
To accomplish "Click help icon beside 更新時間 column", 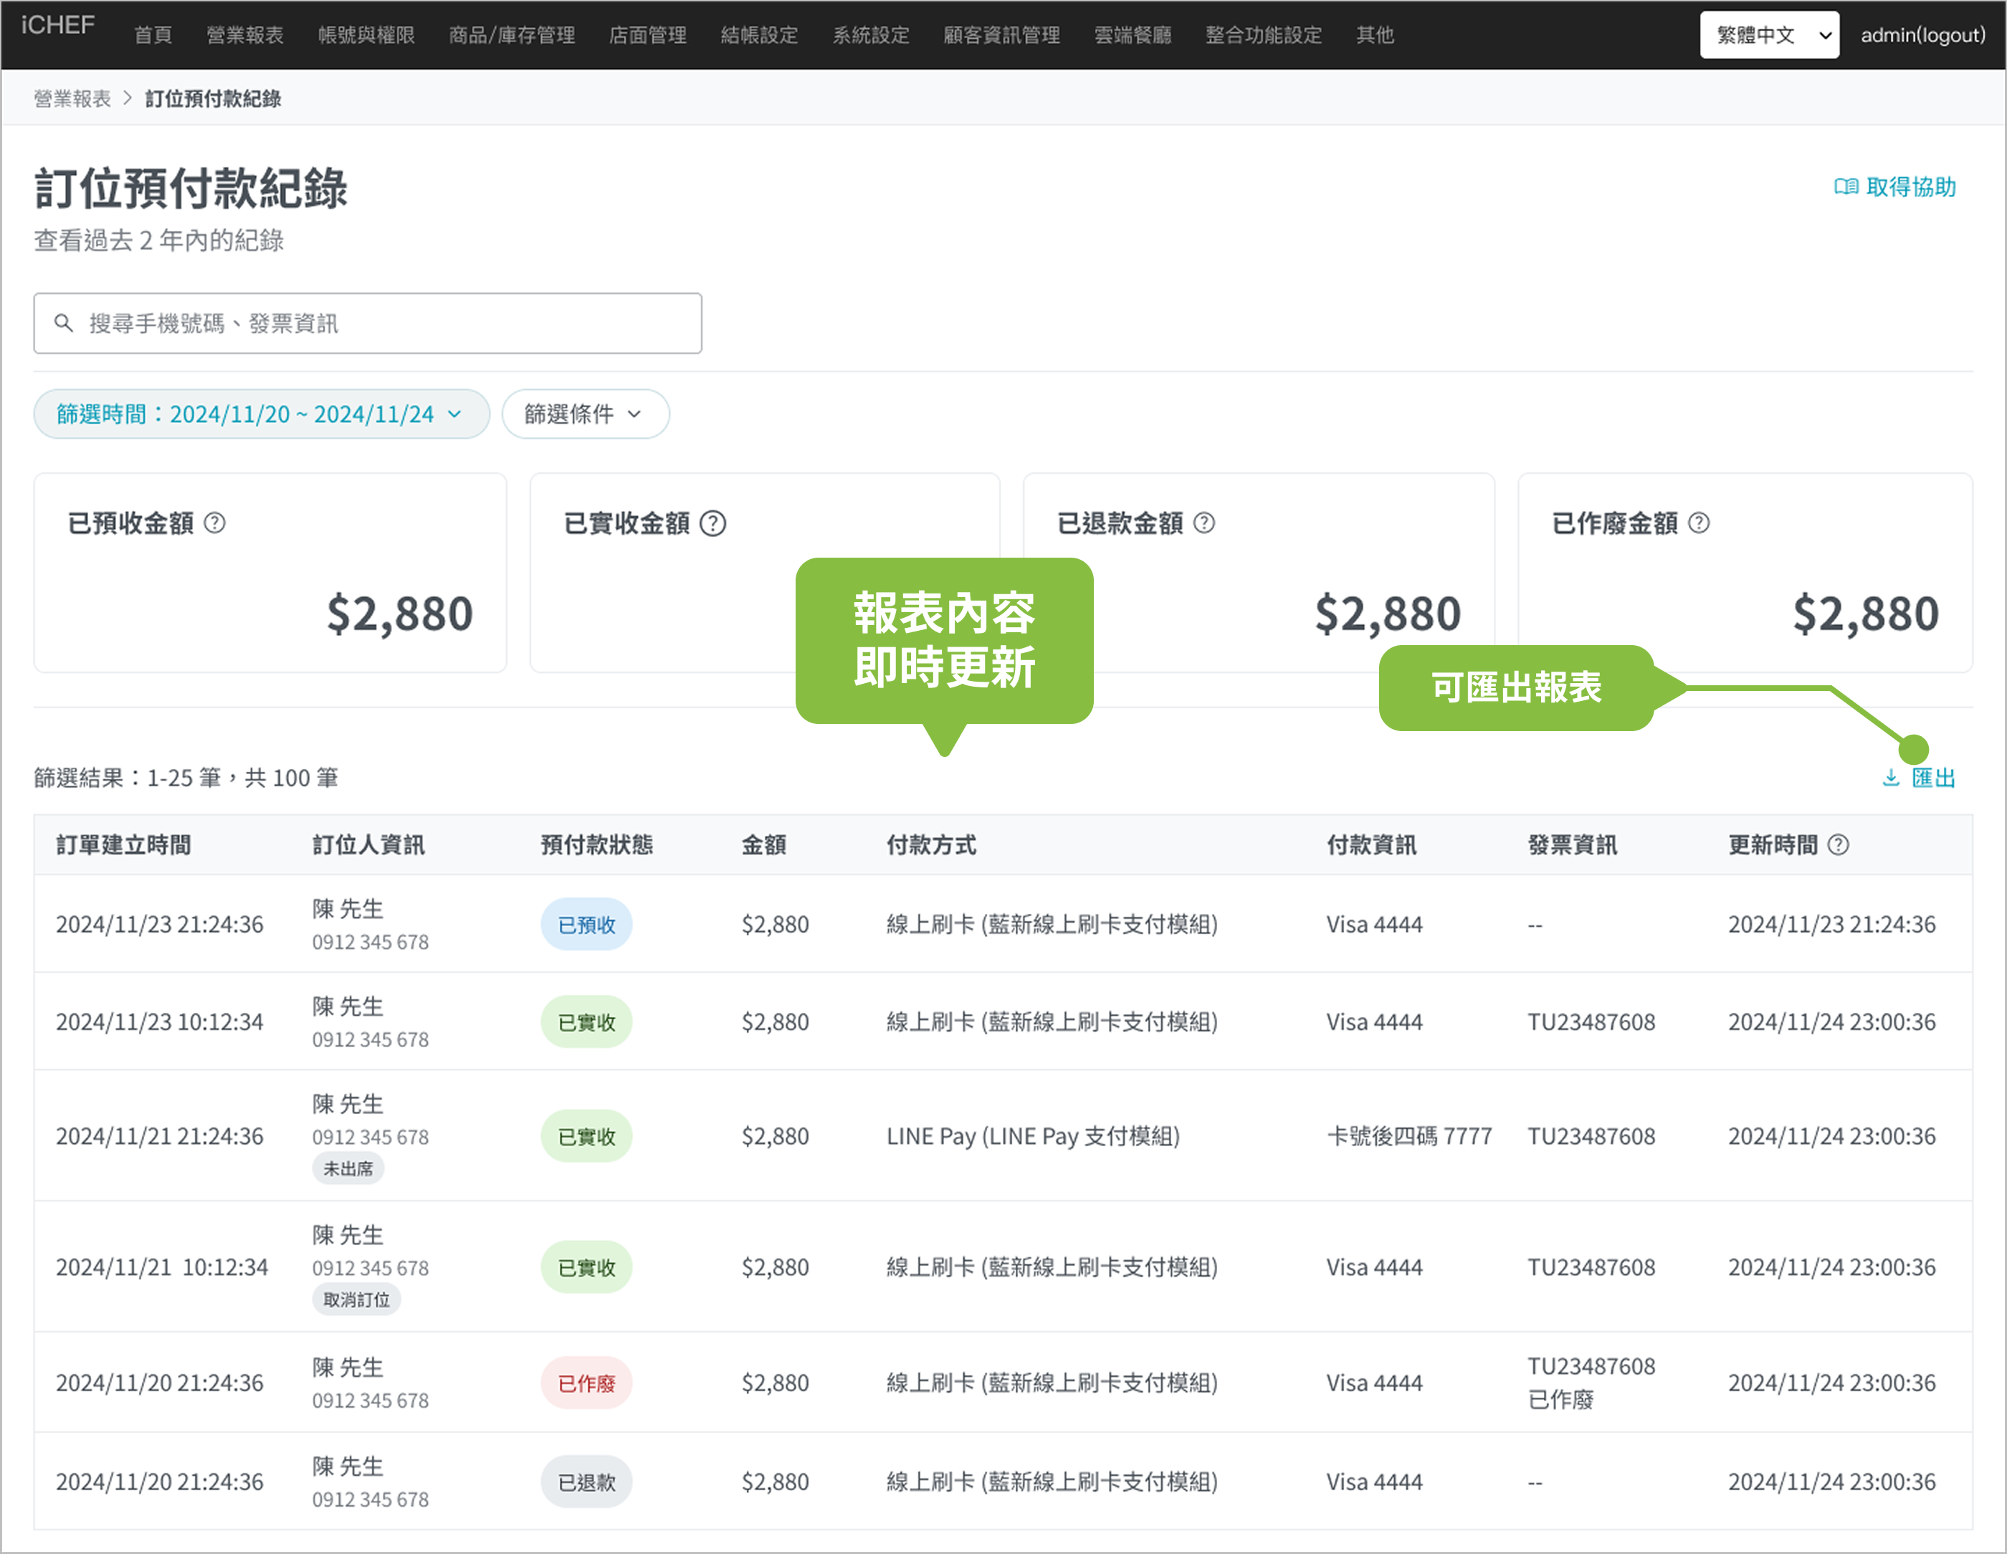I will tap(1838, 844).
